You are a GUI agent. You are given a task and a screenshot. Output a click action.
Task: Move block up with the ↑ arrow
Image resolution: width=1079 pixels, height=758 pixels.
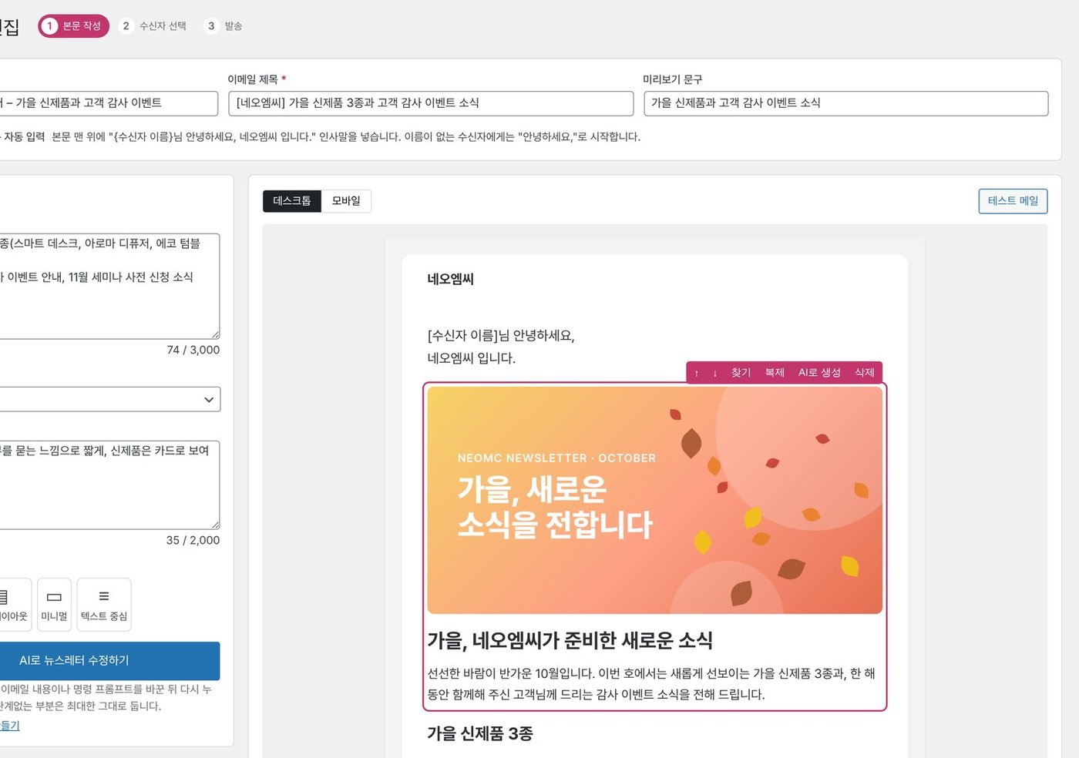click(696, 373)
